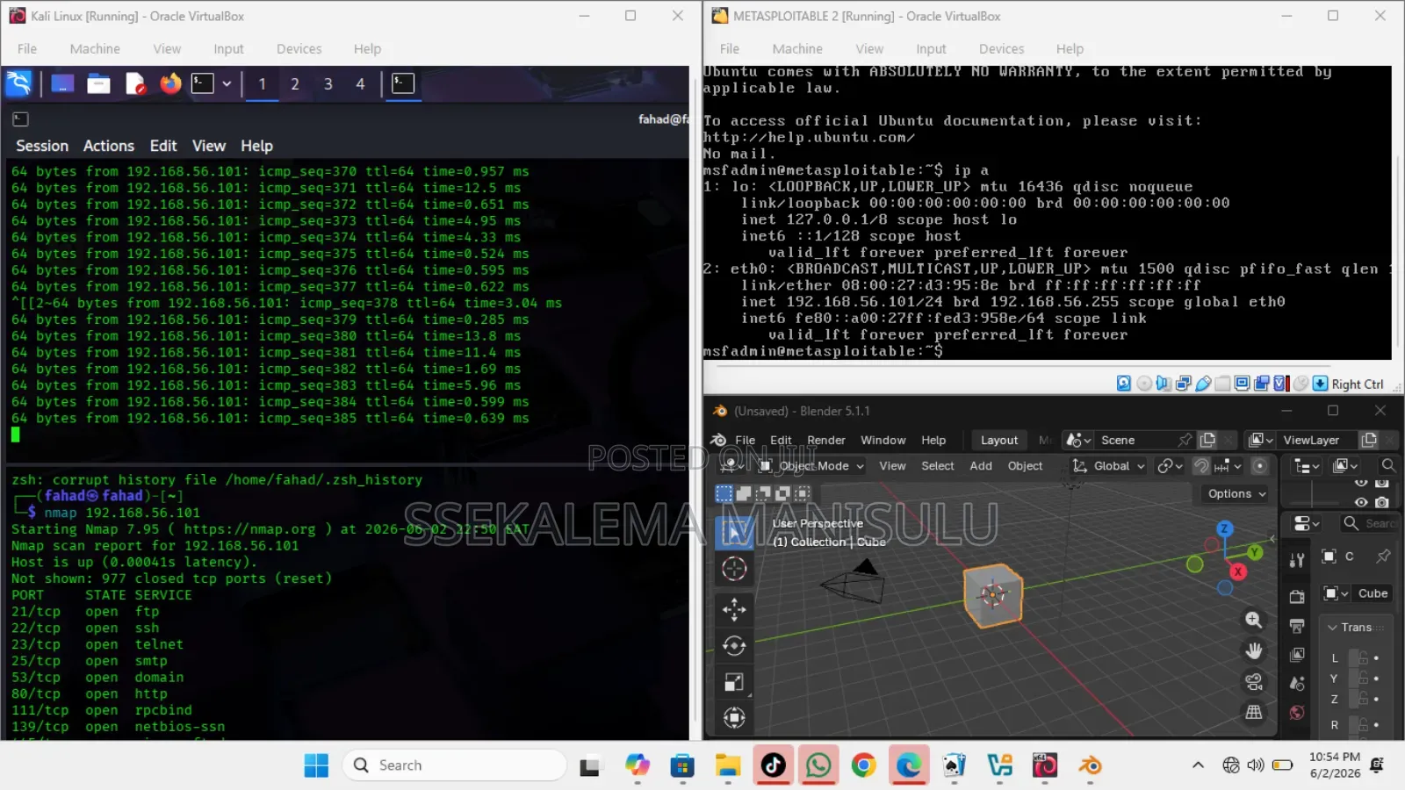Image resolution: width=1405 pixels, height=790 pixels.
Task: Switch to the Layout workspace tab in Blender
Action: [x=999, y=441]
